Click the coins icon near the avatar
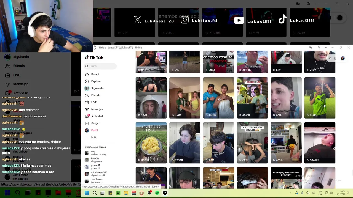Image resolution: width=353 pixels, height=198 pixels. pyautogui.click(x=330, y=58)
